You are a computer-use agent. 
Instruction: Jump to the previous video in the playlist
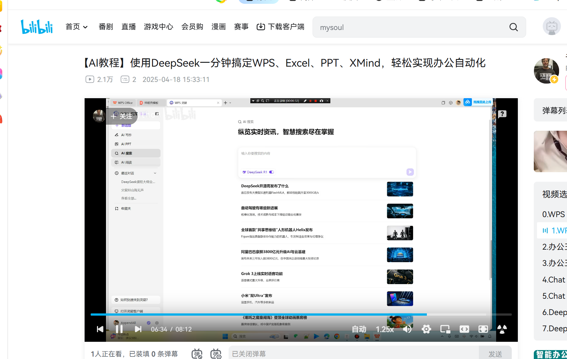100,329
